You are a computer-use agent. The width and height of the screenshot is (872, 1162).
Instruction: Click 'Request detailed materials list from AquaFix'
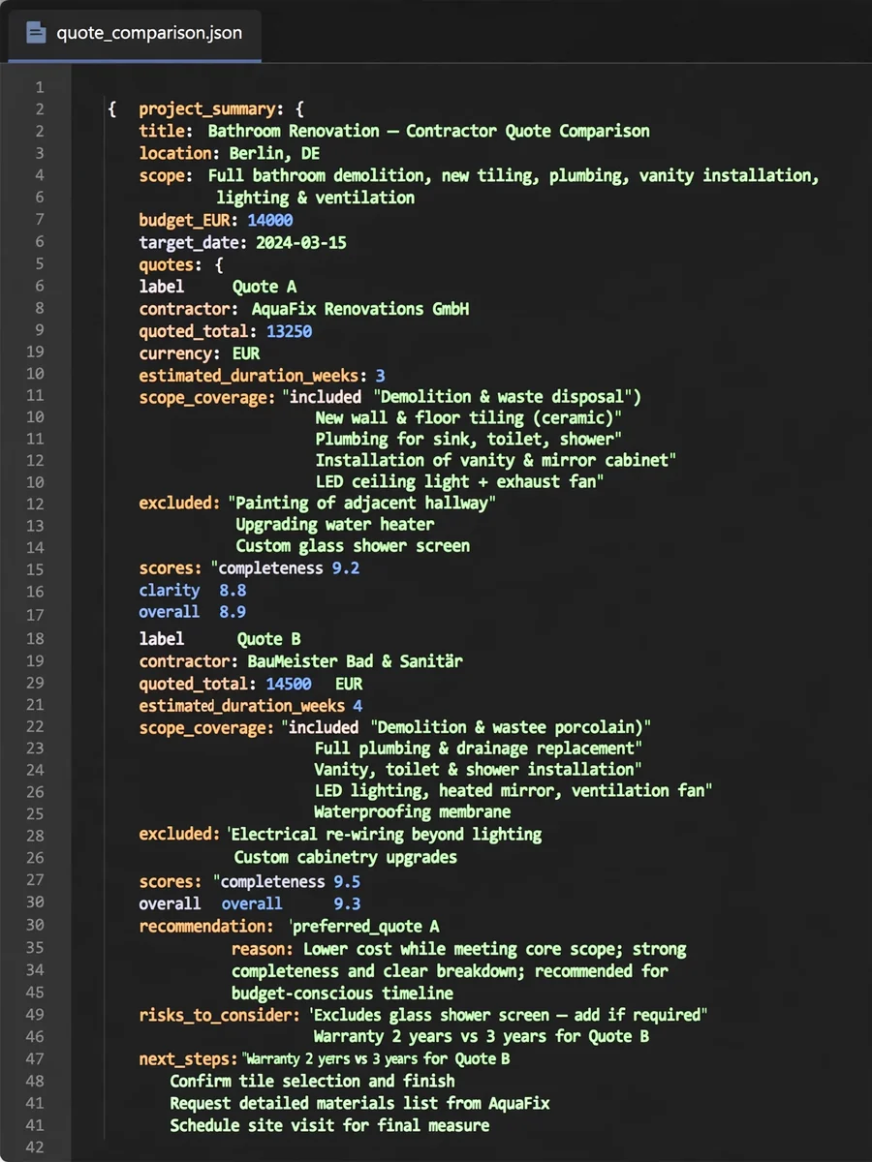pos(359,1103)
